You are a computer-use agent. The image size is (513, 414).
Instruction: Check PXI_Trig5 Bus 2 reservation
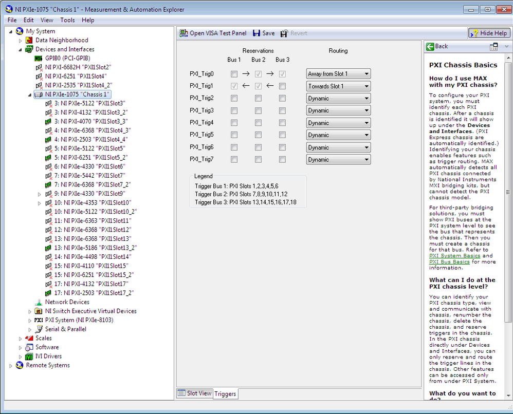pyautogui.click(x=258, y=135)
